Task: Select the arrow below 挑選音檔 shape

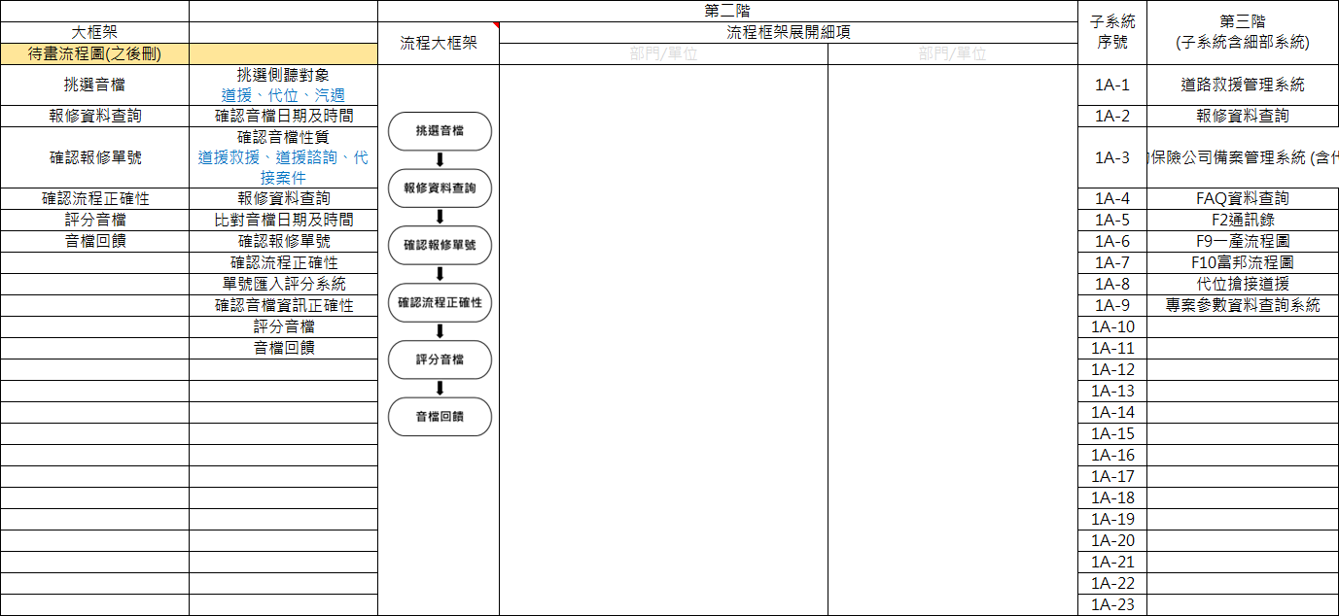Action: click(440, 160)
